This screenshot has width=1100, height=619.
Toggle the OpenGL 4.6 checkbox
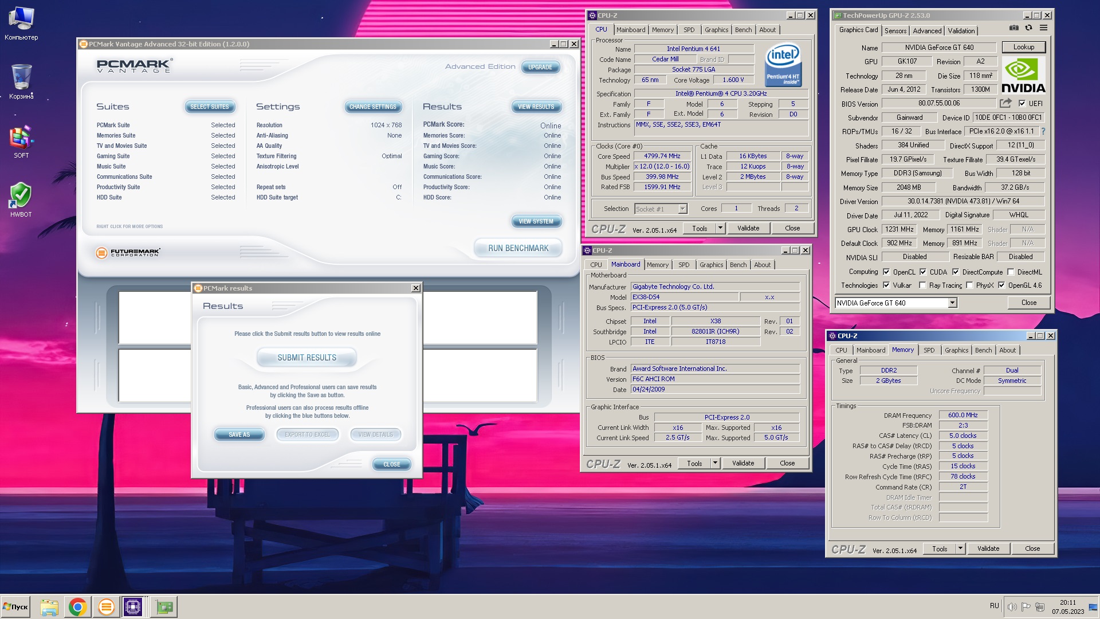tap(1001, 285)
